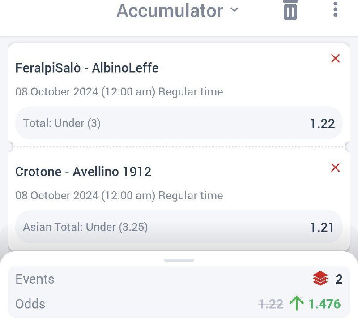Click the strikethrough old odds 1.22

tap(271, 304)
